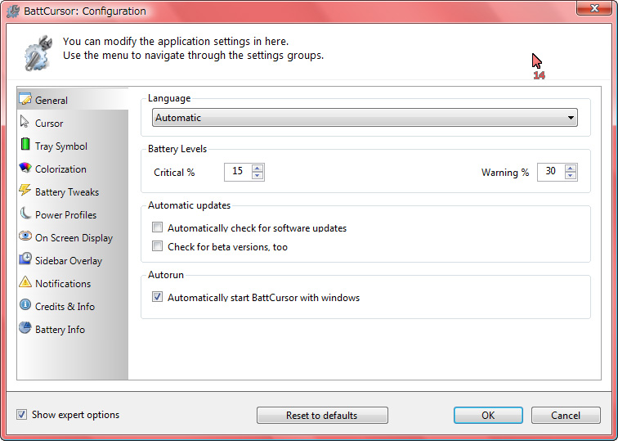The image size is (618, 441).
Task: Click the Sidebar Overlay clock icon
Action: [x=25, y=259]
